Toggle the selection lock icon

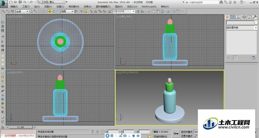click(x=97, y=132)
